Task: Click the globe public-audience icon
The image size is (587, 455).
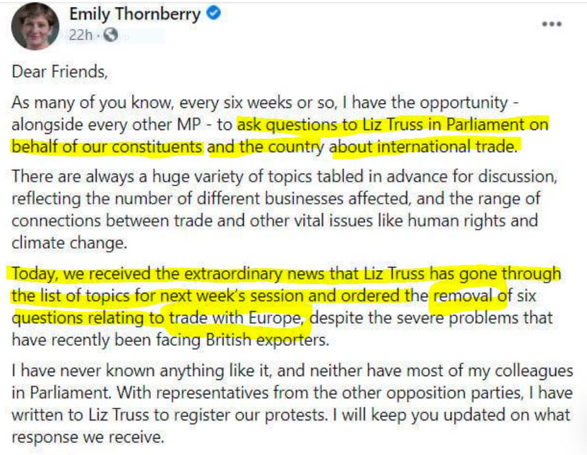Action: pyautogui.click(x=110, y=35)
